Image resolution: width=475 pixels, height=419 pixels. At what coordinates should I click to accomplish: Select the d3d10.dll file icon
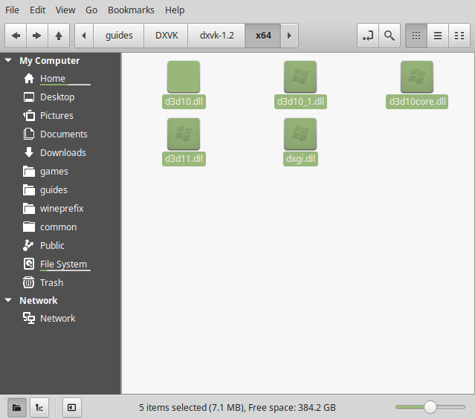(184, 77)
